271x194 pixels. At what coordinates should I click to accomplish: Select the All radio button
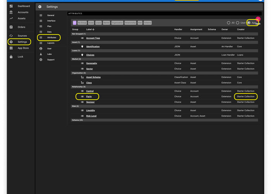[229, 23]
